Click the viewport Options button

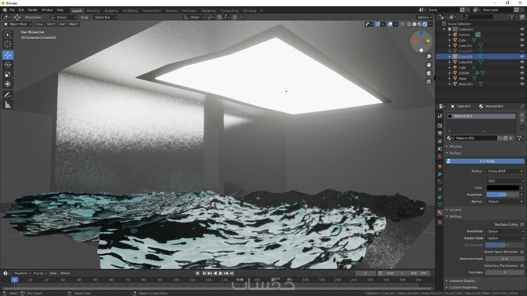(425, 17)
